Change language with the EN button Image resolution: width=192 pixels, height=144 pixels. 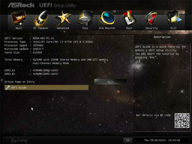128,141
